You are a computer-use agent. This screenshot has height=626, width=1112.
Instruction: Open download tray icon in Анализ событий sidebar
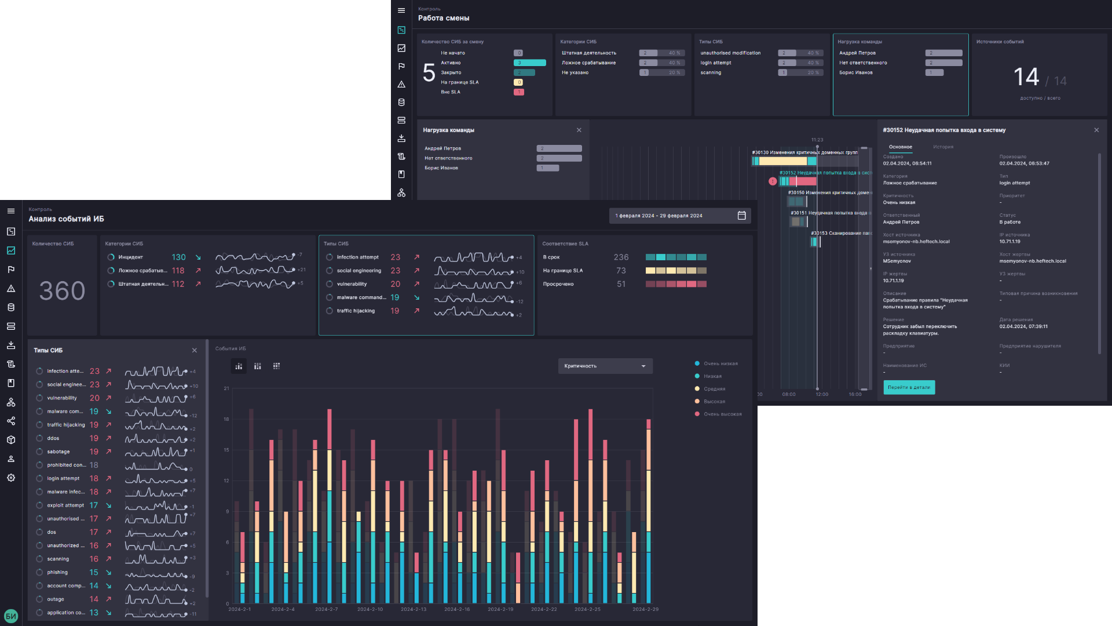point(11,345)
